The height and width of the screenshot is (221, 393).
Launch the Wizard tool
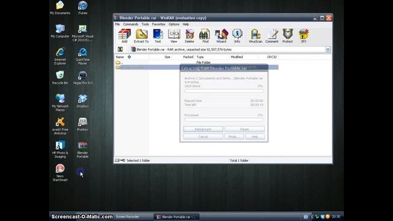click(x=221, y=36)
